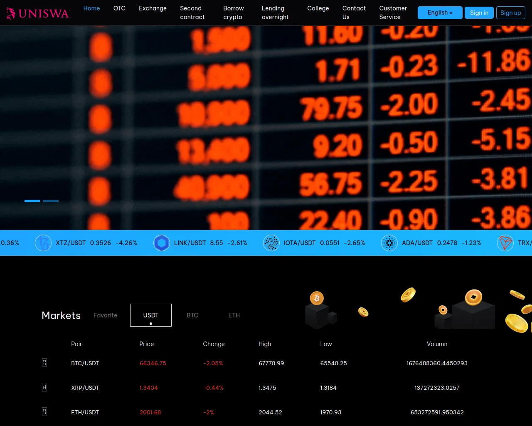Viewport: 532px width, 426px height.
Task: Click the XTZ coin icon in ticker
Action: click(x=43, y=243)
